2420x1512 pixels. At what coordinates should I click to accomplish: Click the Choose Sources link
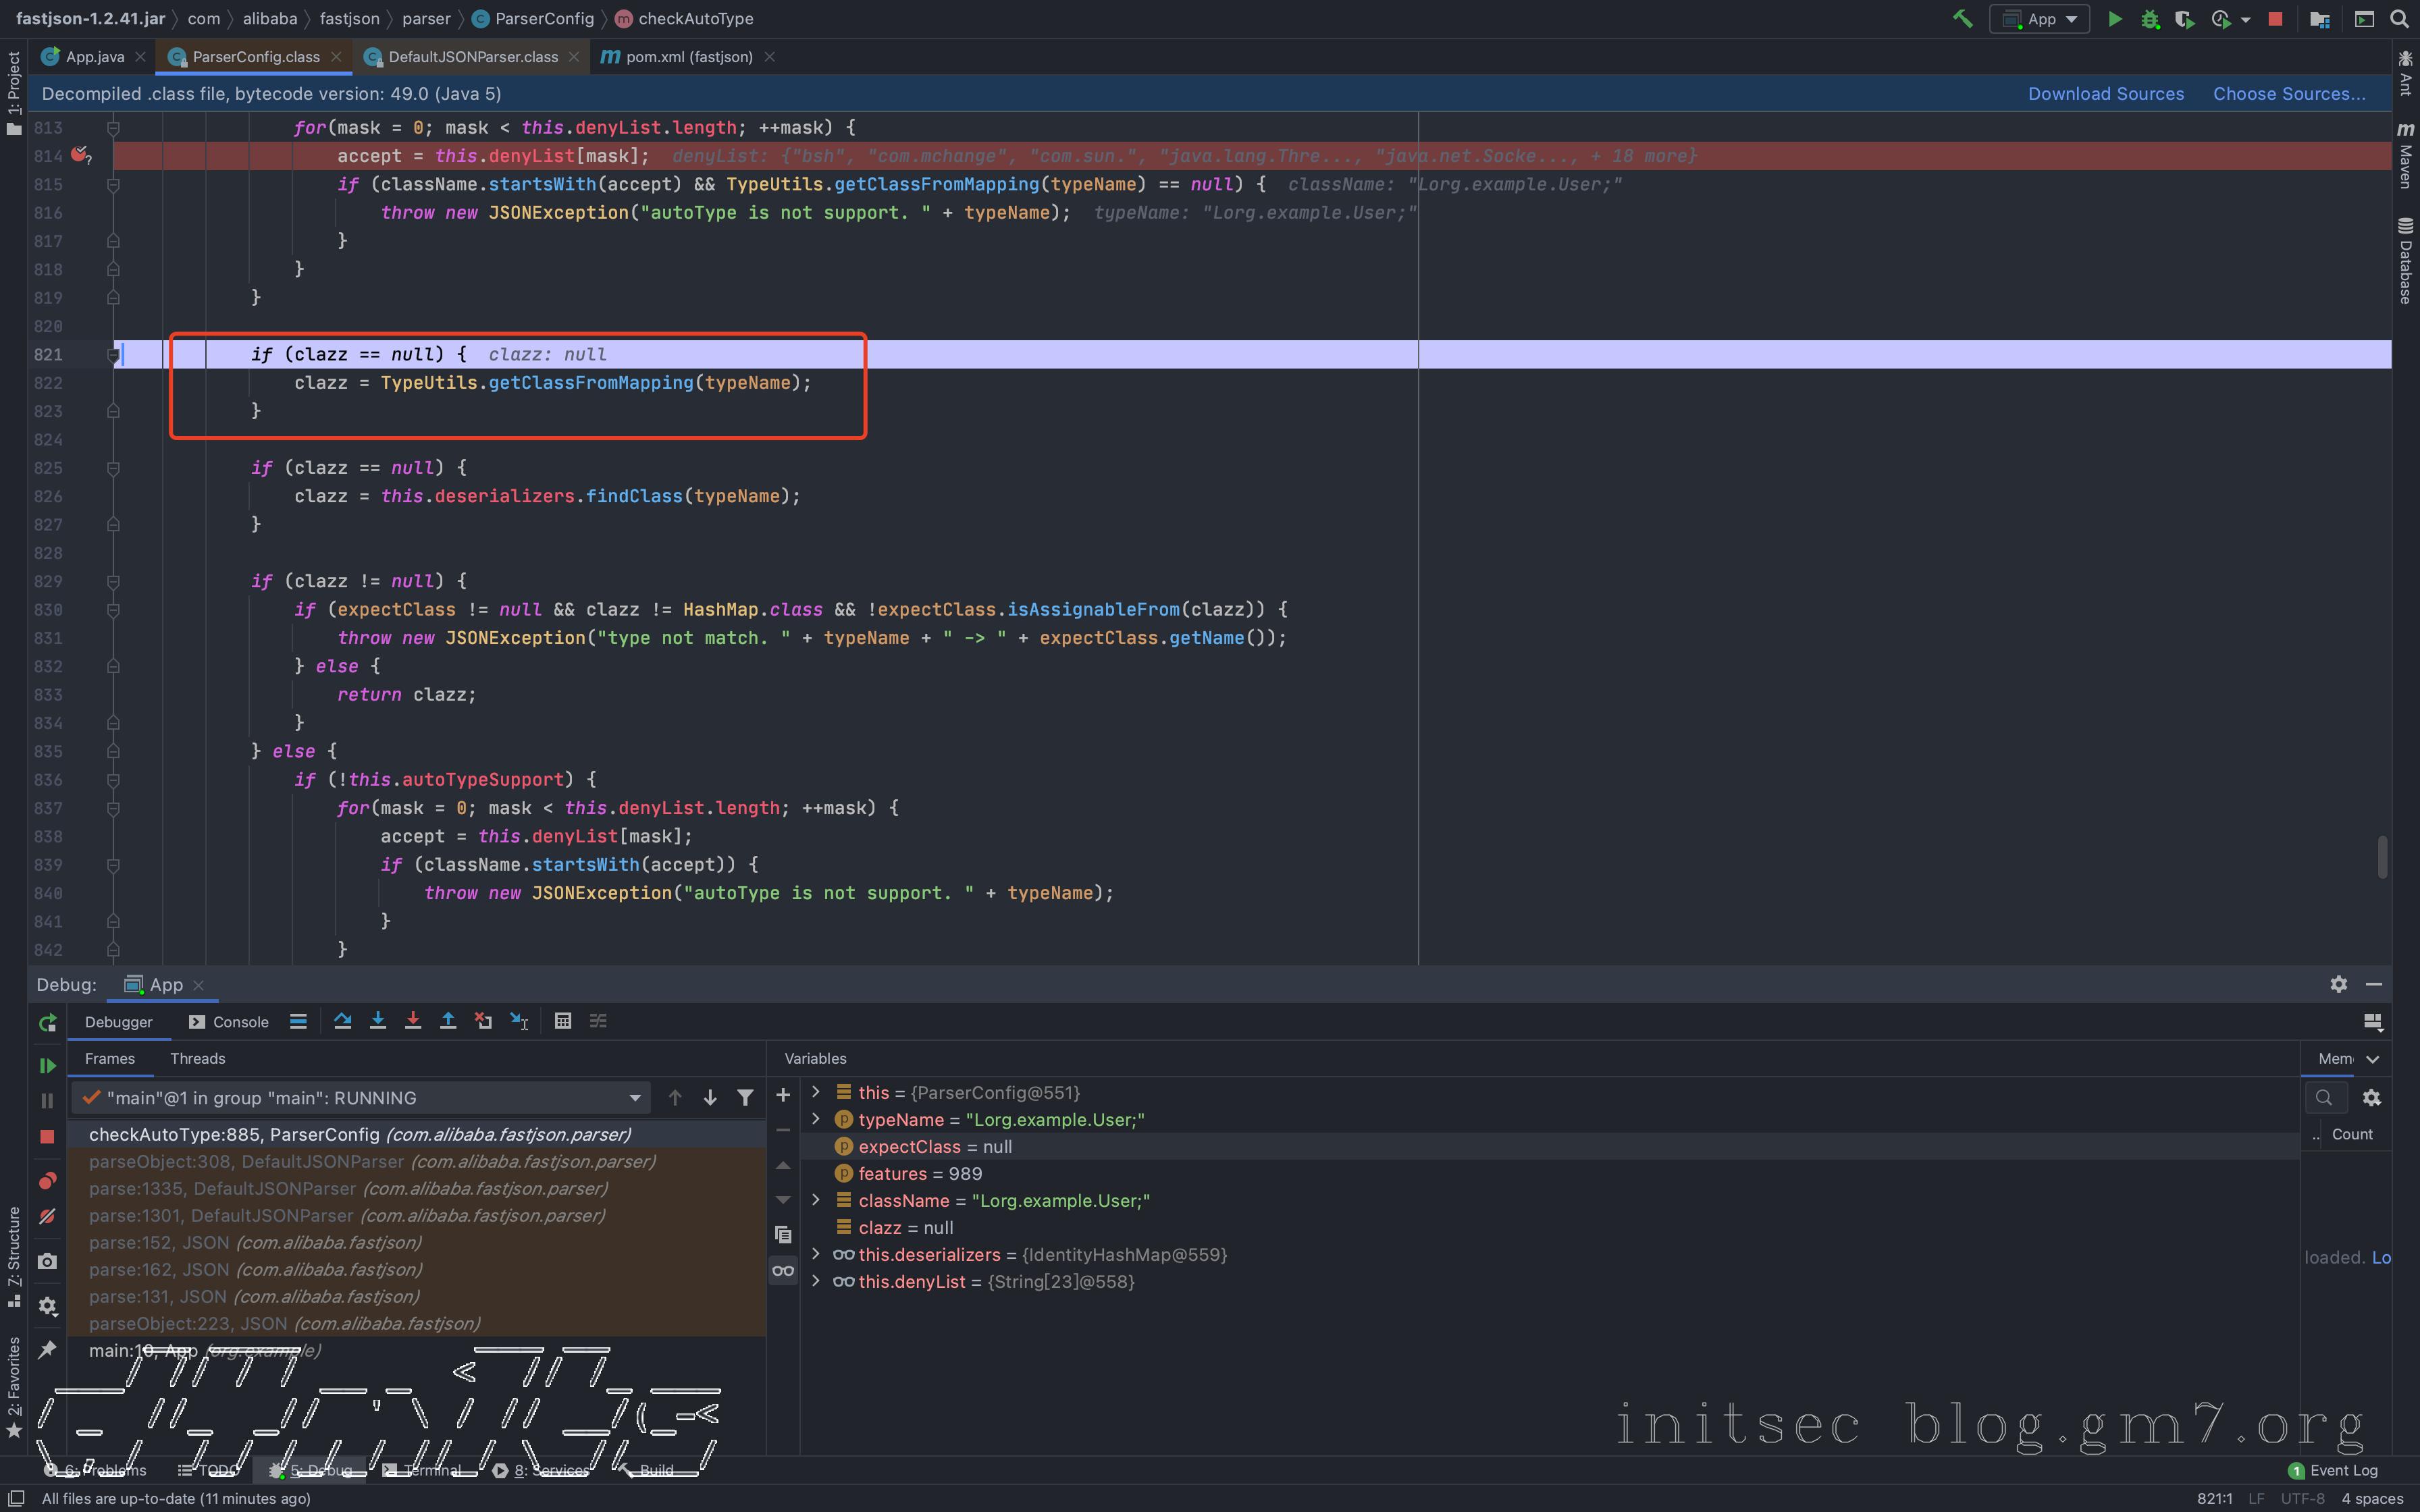pos(2288,94)
